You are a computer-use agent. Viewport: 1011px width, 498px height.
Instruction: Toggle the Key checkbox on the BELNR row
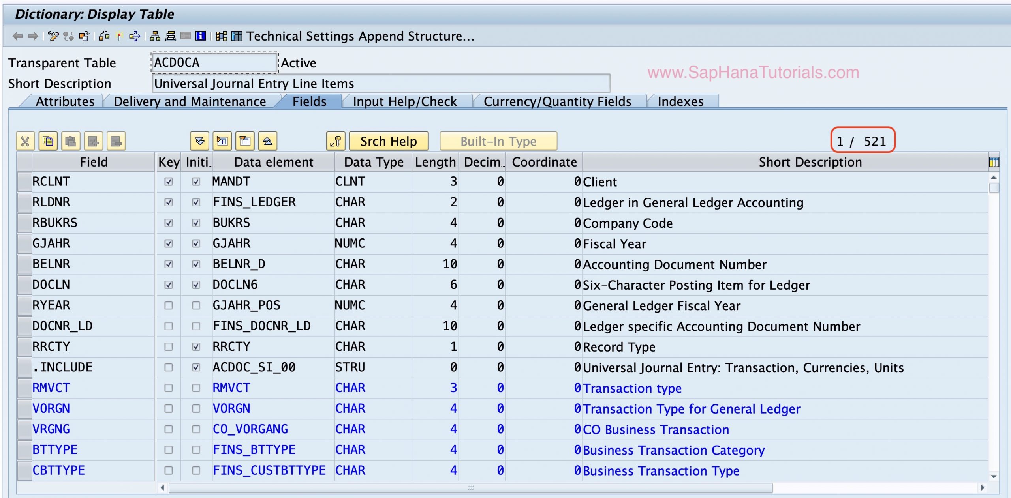click(169, 264)
